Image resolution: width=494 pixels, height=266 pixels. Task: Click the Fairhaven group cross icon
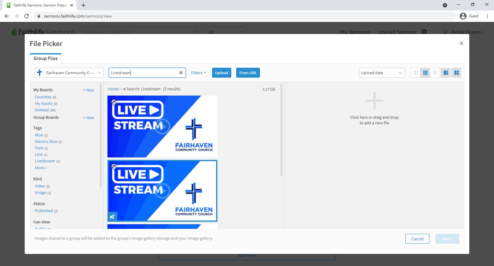point(40,73)
